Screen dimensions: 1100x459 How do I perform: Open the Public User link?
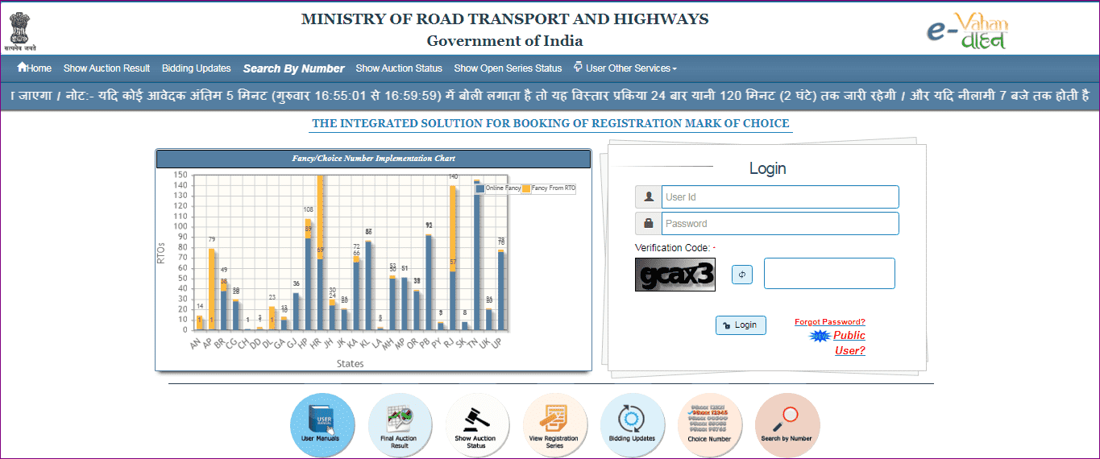tap(849, 342)
